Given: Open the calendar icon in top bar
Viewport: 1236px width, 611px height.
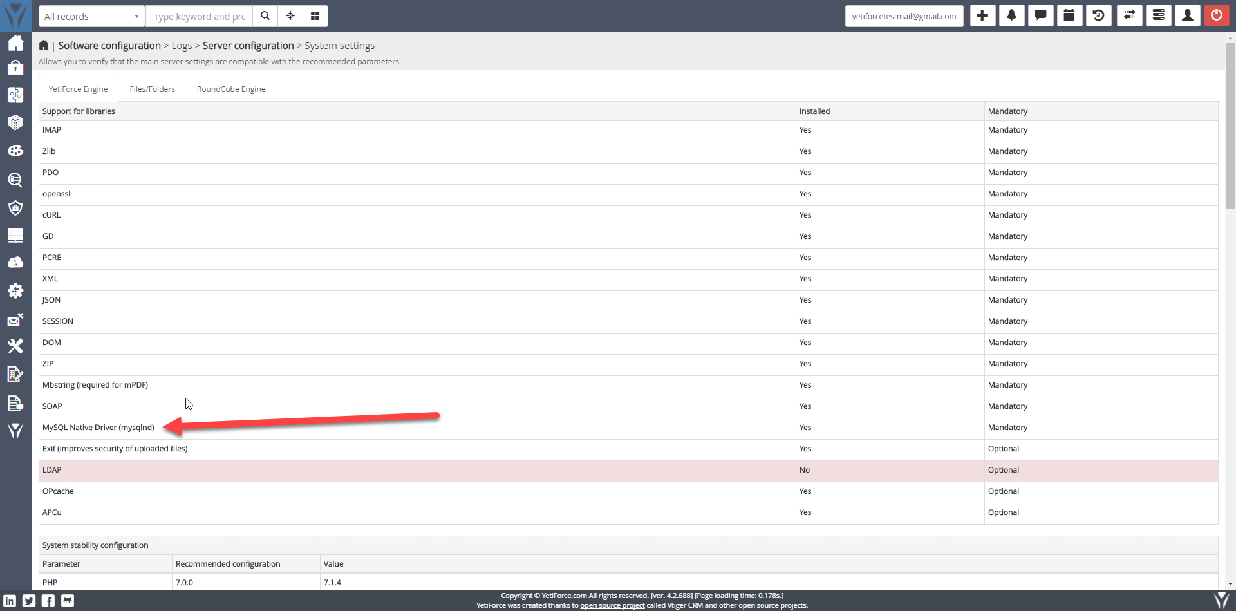Looking at the screenshot, I should pyautogui.click(x=1069, y=15).
